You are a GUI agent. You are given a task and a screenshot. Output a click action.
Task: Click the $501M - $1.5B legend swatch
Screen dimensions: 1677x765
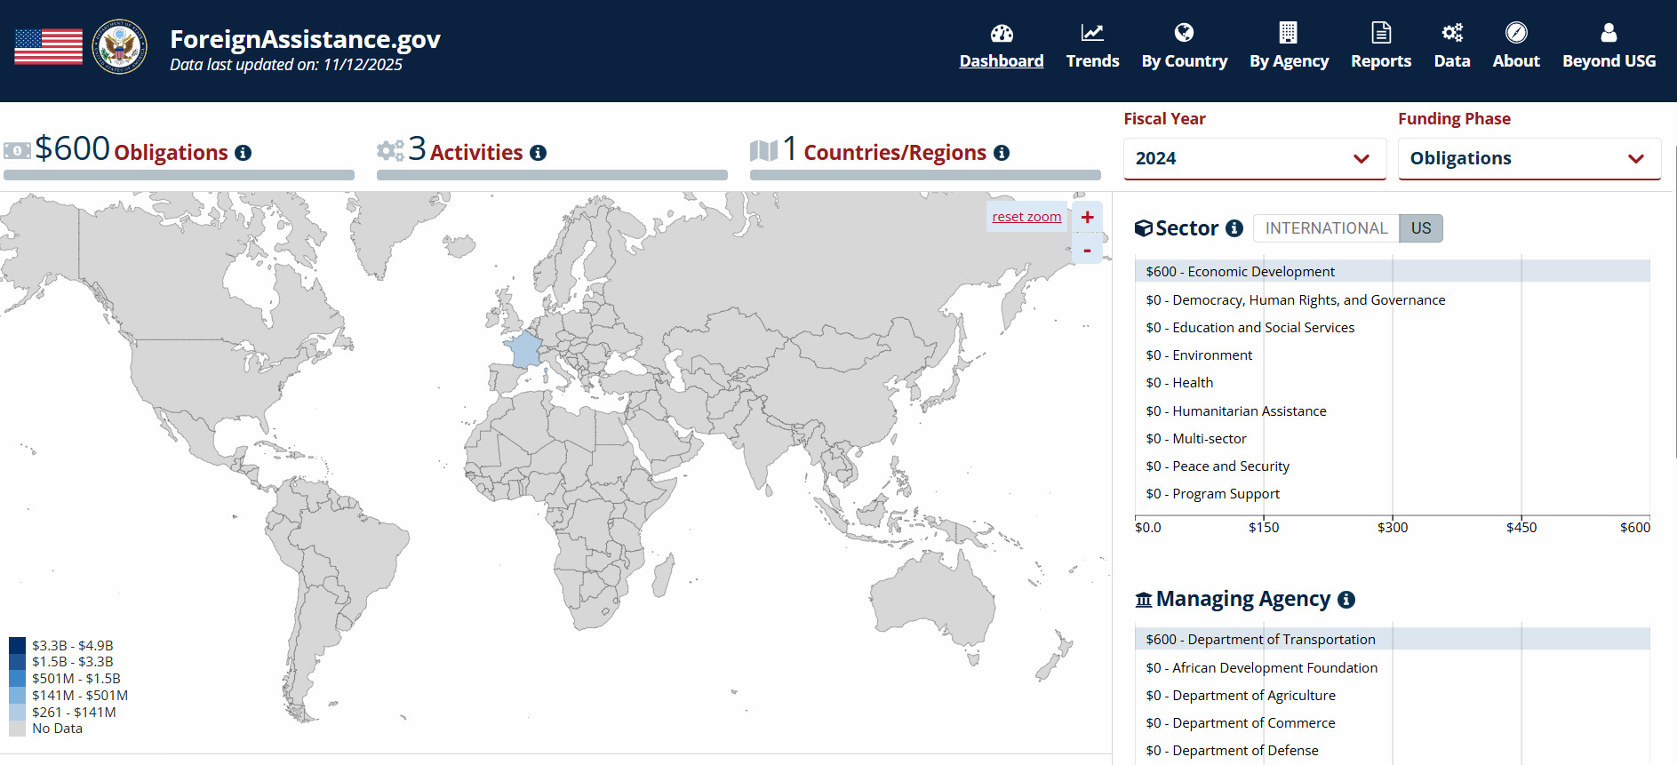pyautogui.click(x=17, y=678)
